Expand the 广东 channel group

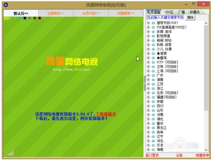click(148, 75)
